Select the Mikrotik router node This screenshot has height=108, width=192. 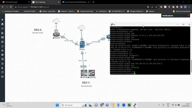pos(56,35)
